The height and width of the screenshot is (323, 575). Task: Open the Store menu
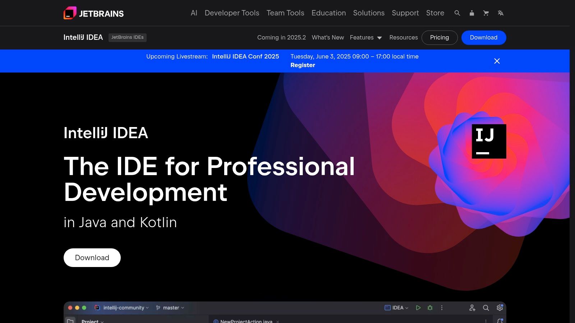(435, 13)
